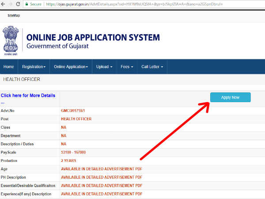
Task: Select the NA value in Class row
Action: point(64,127)
